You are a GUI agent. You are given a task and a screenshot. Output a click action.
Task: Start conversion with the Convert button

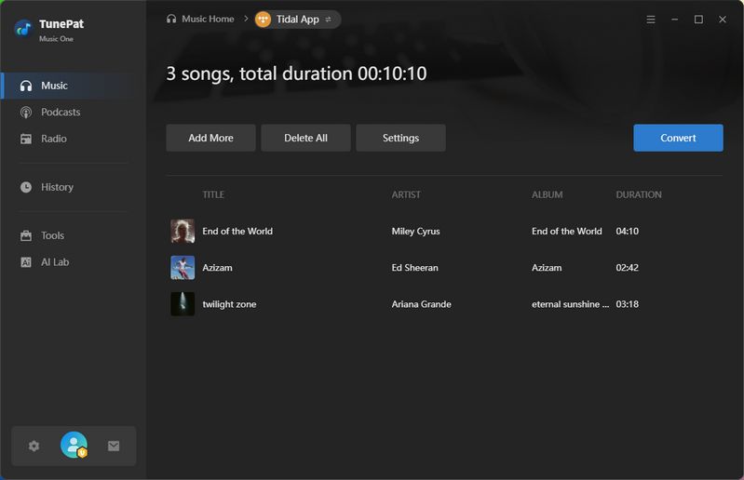tap(678, 138)
